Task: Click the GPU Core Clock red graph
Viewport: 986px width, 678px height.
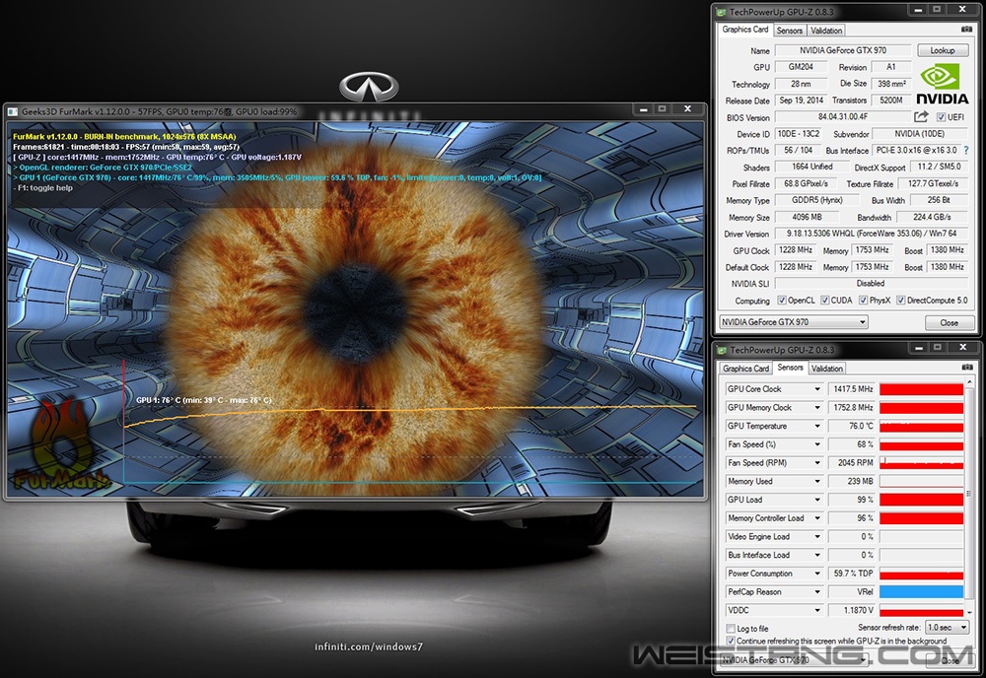Action: point(921,389)
